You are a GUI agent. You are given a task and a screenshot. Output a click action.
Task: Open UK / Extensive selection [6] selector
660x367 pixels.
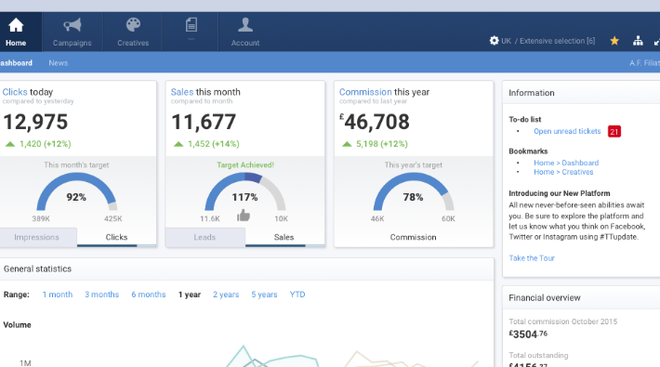pyautogui.click(x=548, y=41)
